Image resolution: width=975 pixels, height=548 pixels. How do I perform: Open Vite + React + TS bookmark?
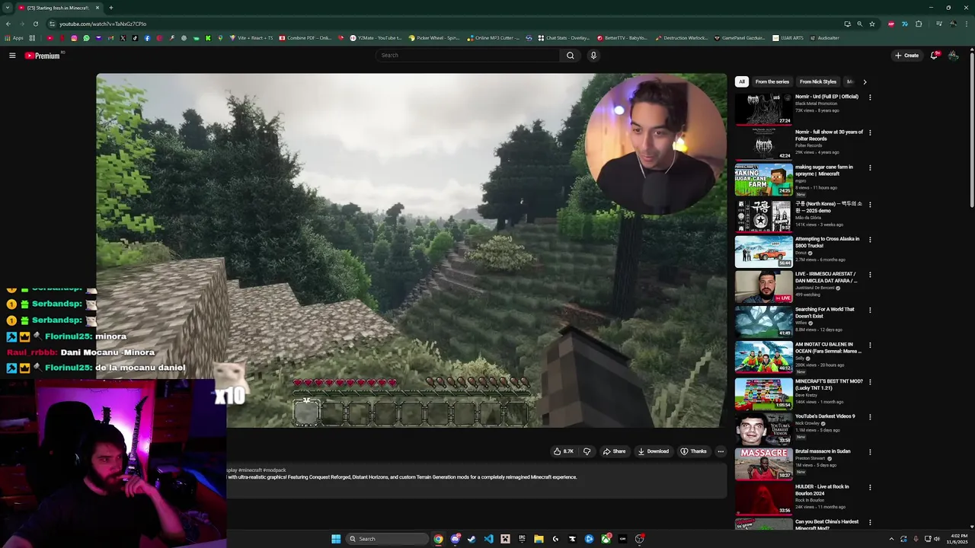tap(251, 38)
